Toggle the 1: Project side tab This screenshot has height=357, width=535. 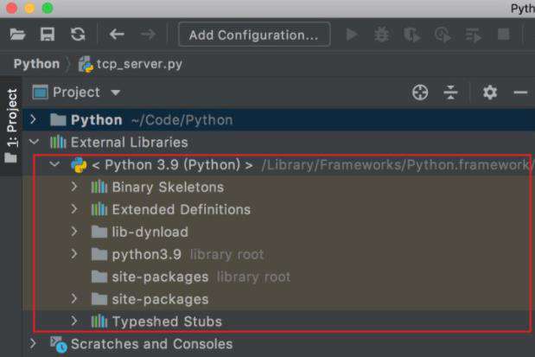click(12, 126)
